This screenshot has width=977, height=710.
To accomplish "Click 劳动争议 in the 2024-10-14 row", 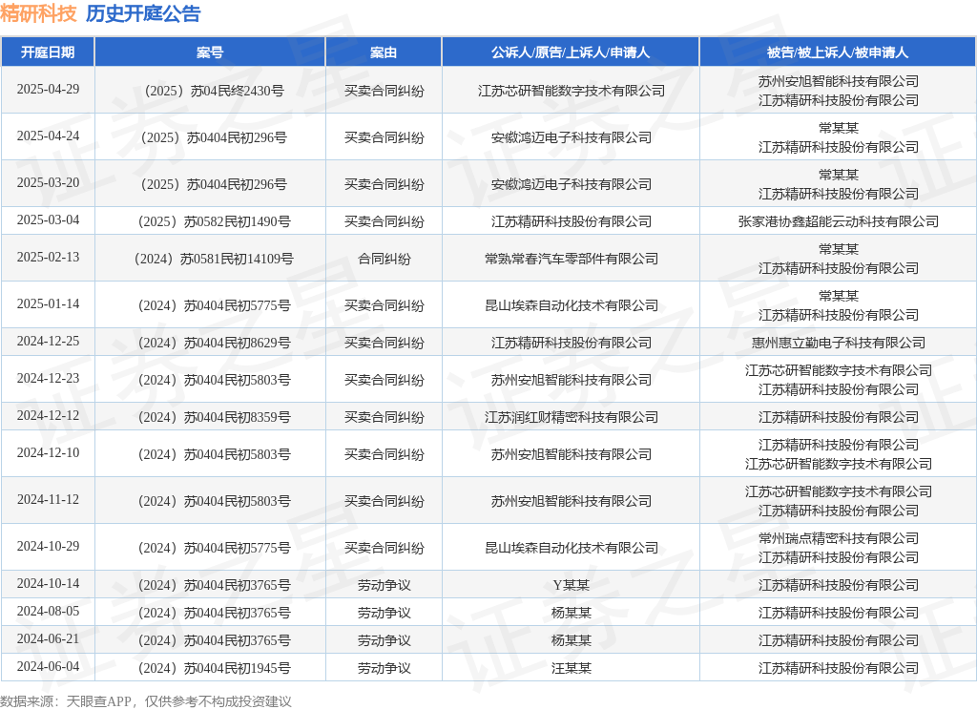I will [x=384, y=585].
